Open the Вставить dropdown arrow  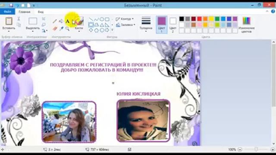click(x=9, y=31)
